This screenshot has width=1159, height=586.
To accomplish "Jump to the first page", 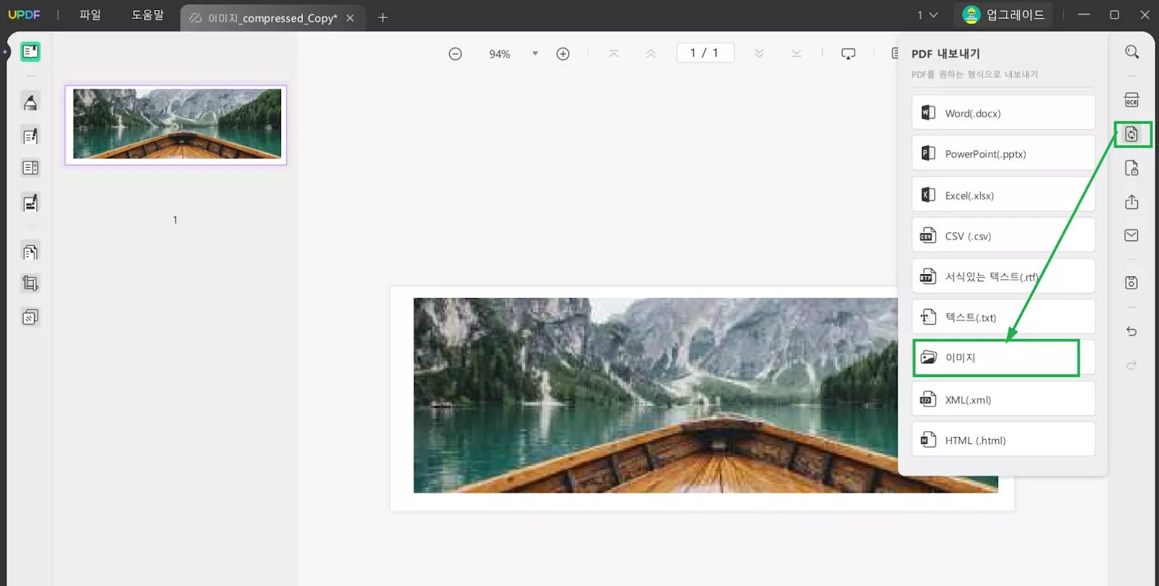I will [x=614, y=54].
